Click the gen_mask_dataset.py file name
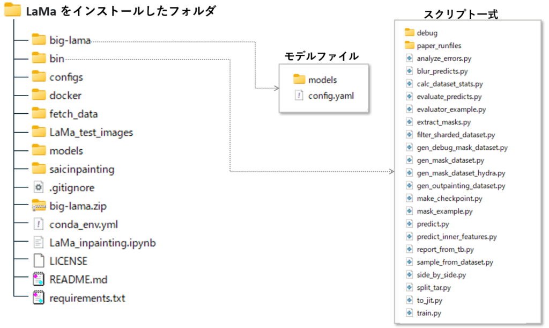The width and height of the screenshot is (549, 328). pos(450,160)
